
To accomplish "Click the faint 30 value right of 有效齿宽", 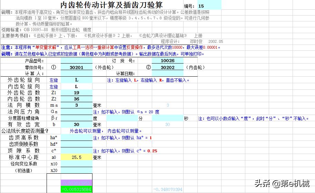I will click(x=168, y=125).
